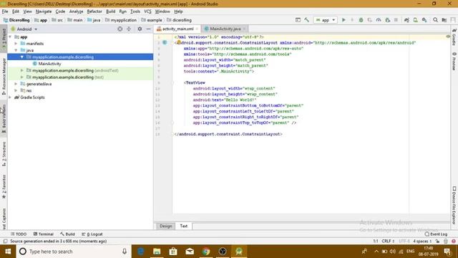Open Project panel settings gear
This screenshot has height=258, width=458.
pyautogui.click(x=140, y=29)
